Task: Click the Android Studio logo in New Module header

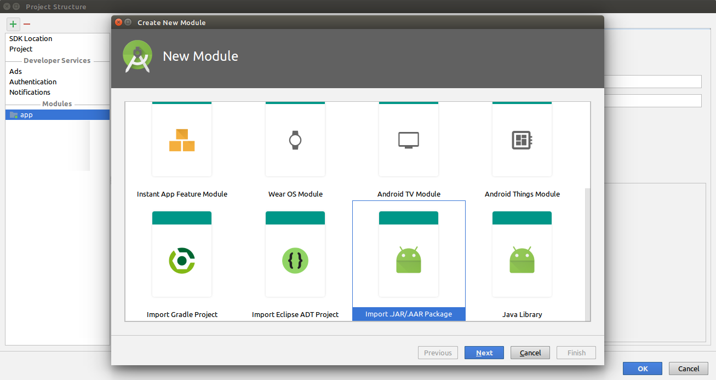Action: [138, 56]
